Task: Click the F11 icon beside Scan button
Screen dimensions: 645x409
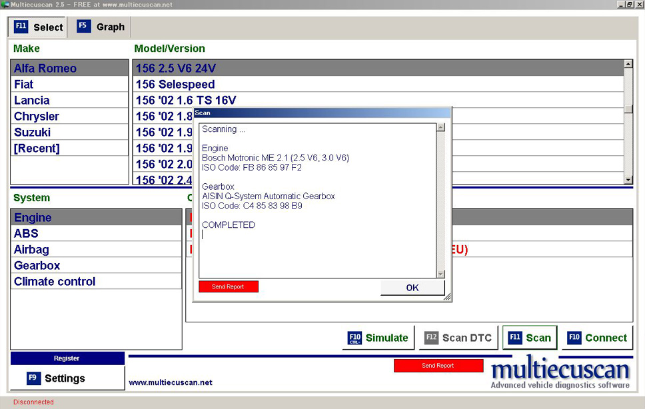Action: click(515, 338)
